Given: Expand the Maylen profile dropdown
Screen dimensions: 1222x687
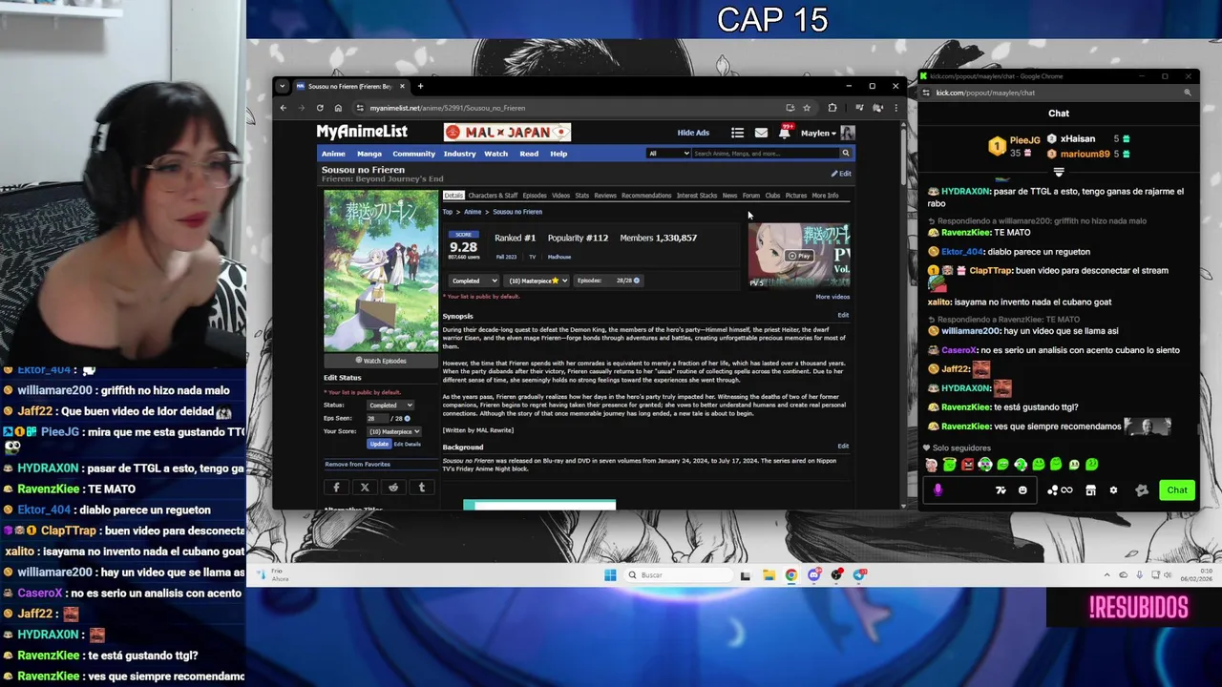Looking at the screenshot, I should [818, 134].
